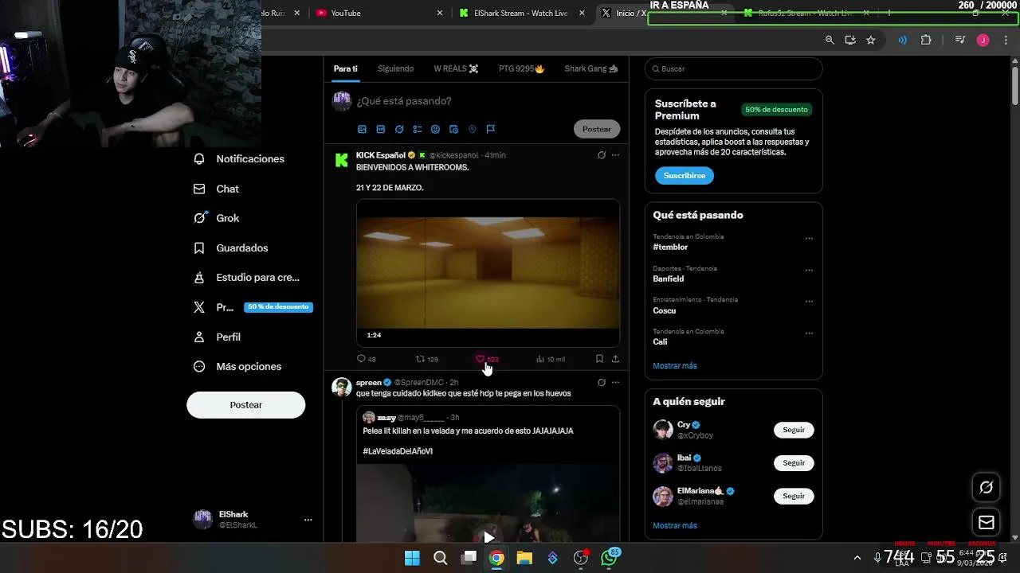Switch to the W REALS tab
Image resolution: width=1020 pixels, height=573 pixels.
click(456, 68)
